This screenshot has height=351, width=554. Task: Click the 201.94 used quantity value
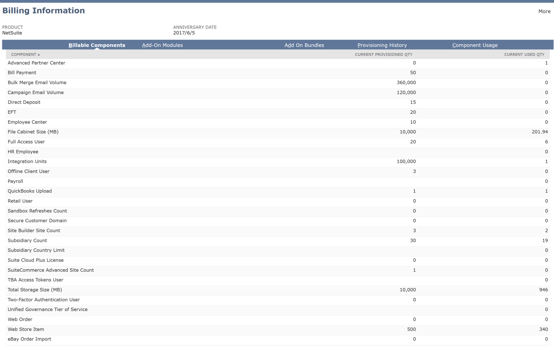tap(540, 132)
